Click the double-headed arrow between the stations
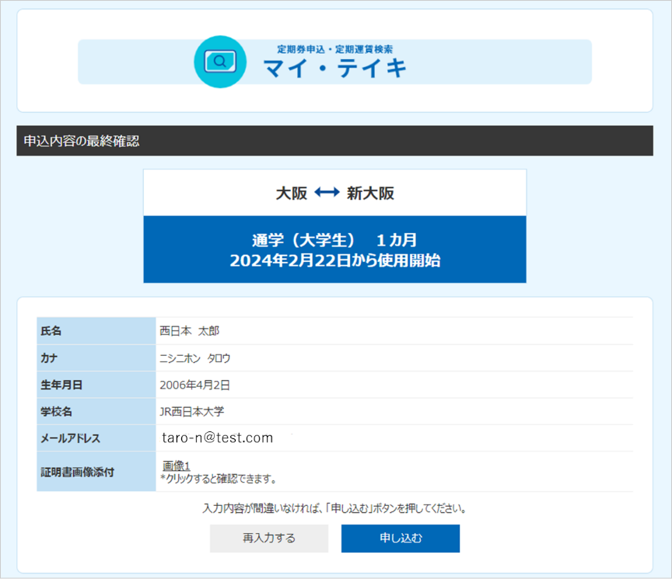 (327, 194)
